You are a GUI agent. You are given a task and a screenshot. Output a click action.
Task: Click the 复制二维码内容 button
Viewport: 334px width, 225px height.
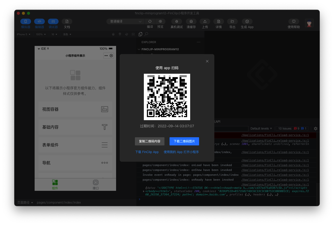(150, 141)
